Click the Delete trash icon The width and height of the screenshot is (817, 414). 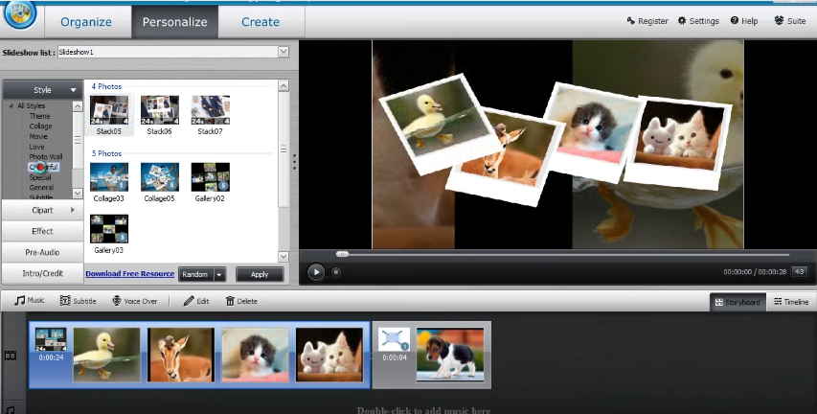click(x=230, y=301)
